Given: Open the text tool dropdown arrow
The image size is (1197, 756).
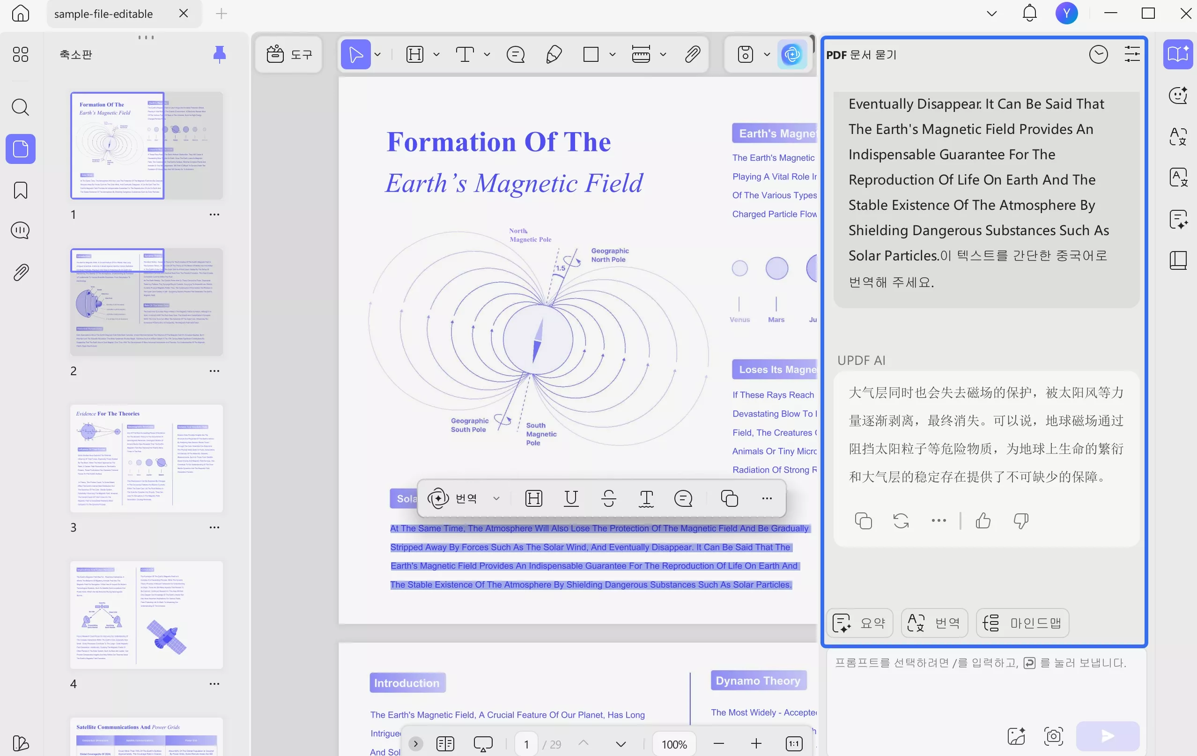Looking at the screenshot, I should click(x=487, y=54).
